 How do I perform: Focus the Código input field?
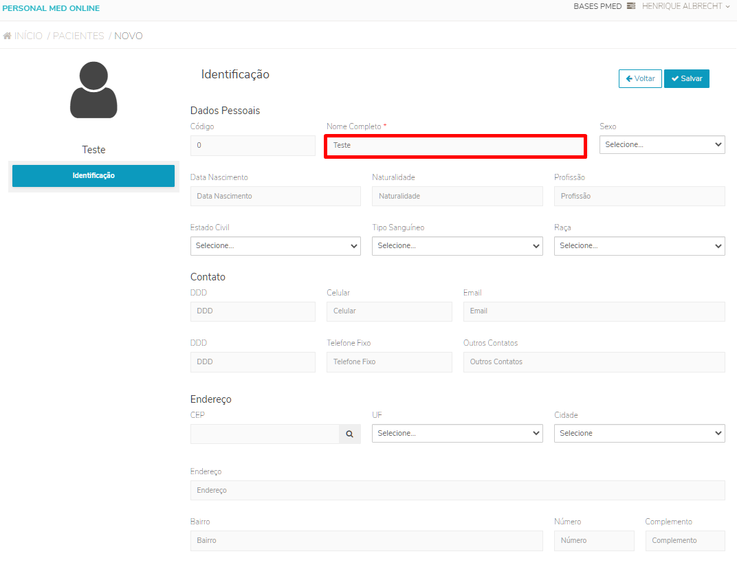[x=253, y=146]
